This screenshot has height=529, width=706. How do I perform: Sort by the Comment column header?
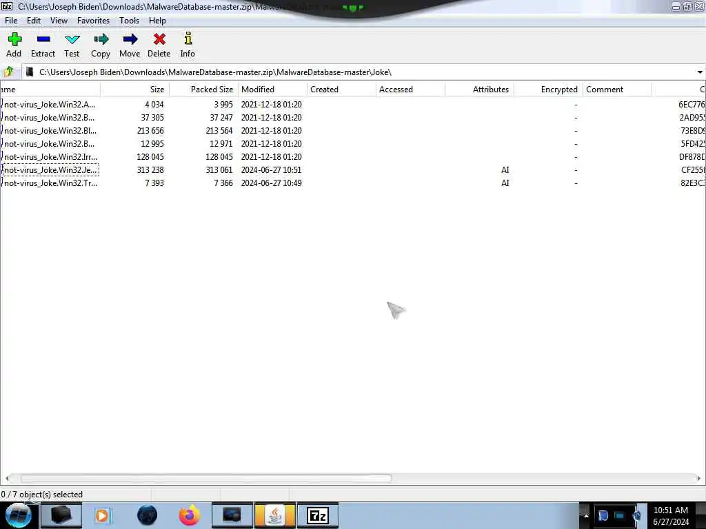tap(617, 89)
